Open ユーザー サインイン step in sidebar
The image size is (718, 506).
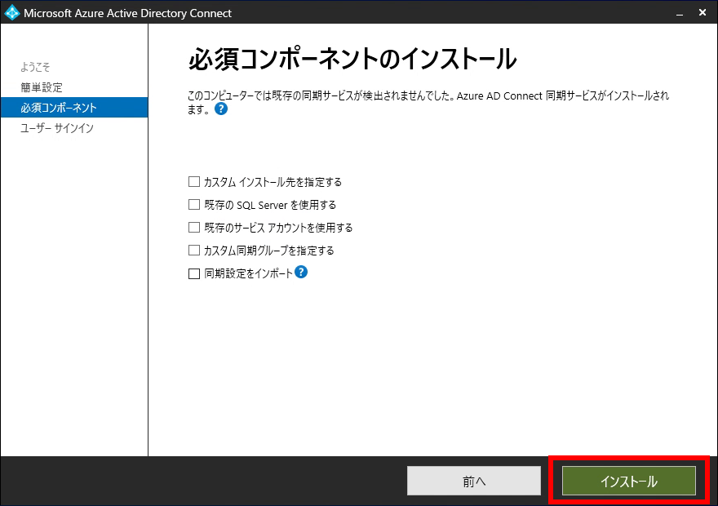click(57, 128)
